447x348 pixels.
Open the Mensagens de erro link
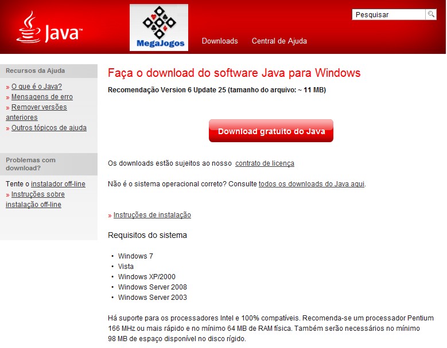[42, 97]
